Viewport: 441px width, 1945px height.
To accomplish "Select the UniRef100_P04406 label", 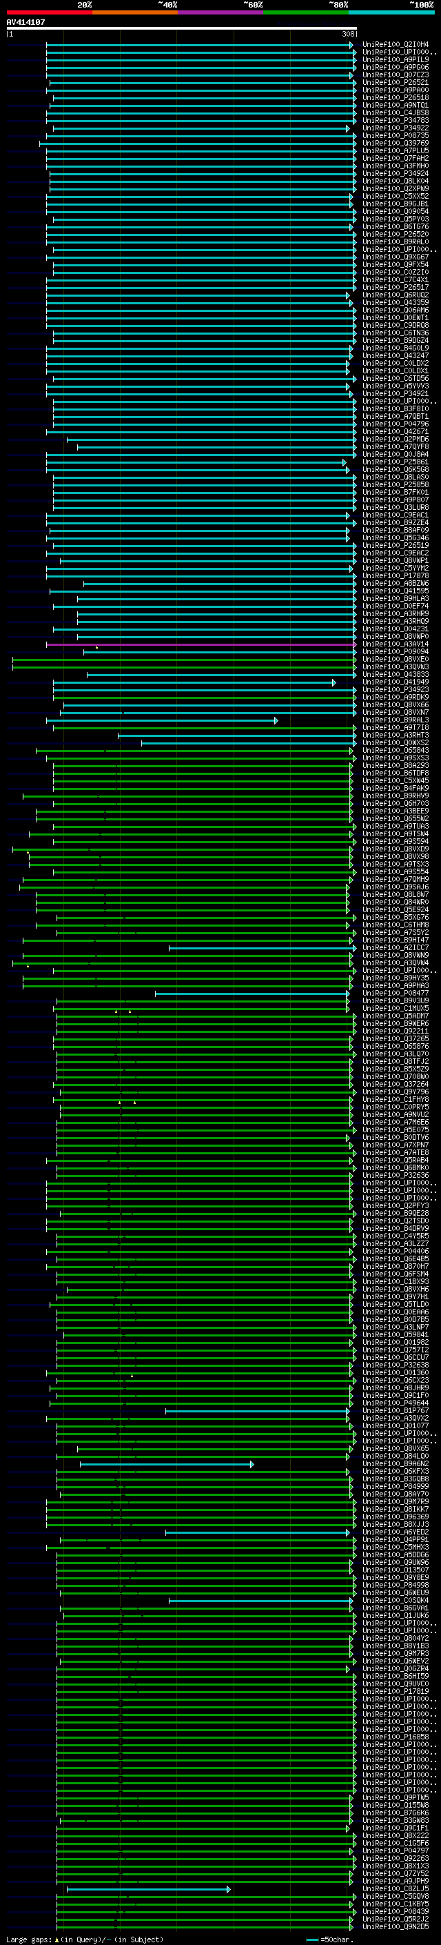I will (396, 1252).
